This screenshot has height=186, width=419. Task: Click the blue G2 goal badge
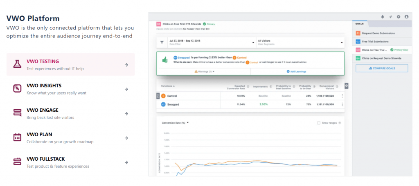(x=358, y=42)
